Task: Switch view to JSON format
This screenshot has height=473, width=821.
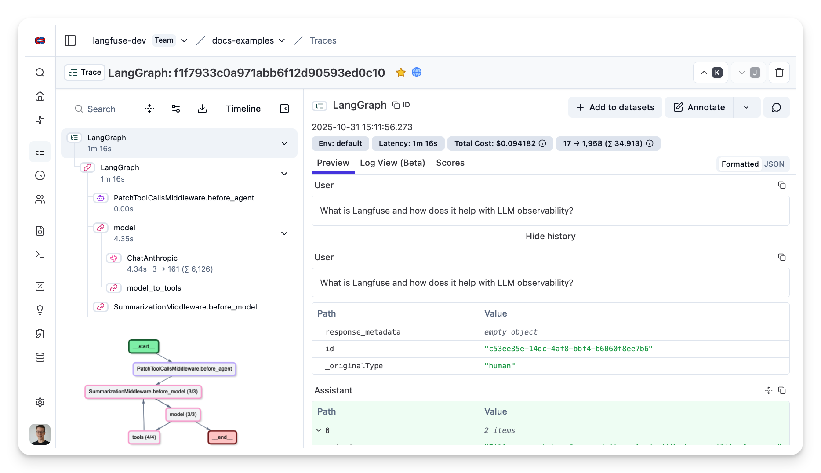Action: 774,164
